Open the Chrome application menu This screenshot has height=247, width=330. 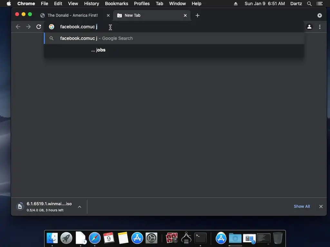(26, 4)
